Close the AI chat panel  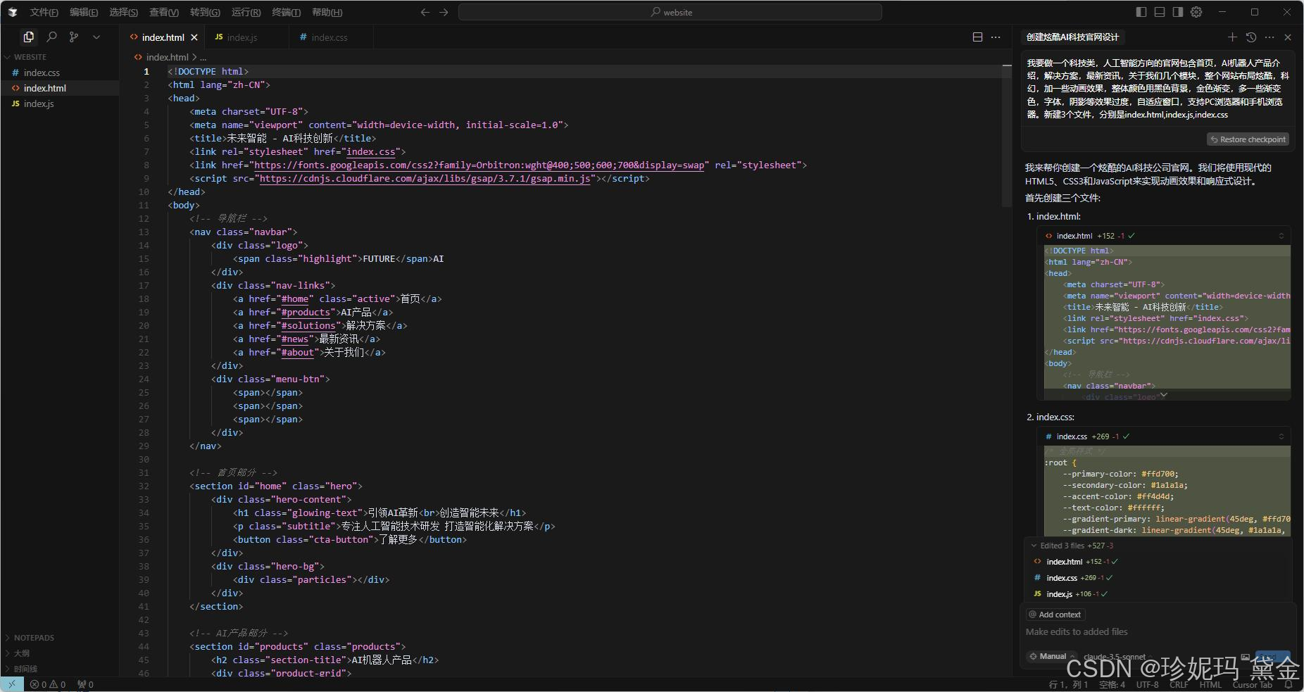(x=1288, y=37)
